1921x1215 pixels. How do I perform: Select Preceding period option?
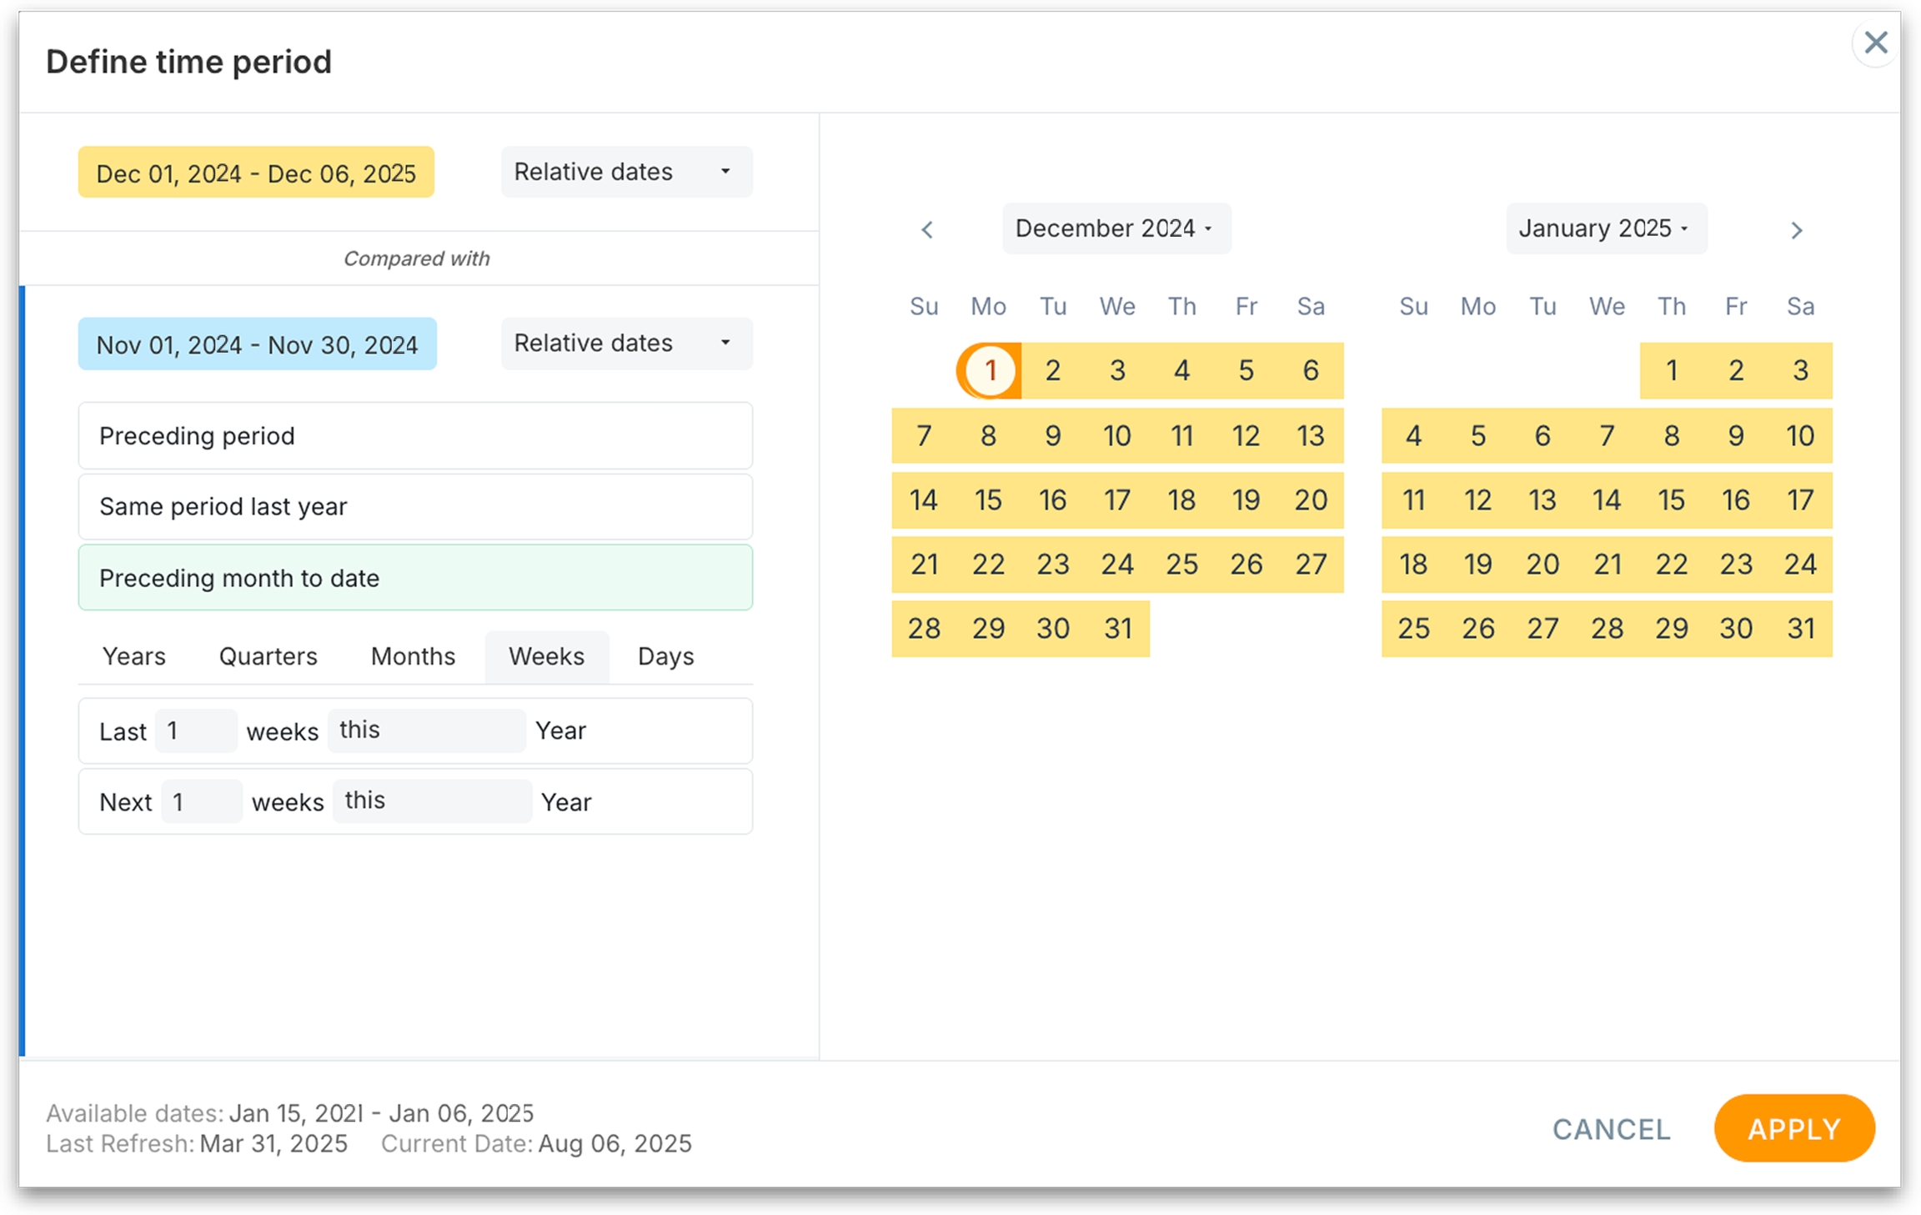pyautogui.click(x=415, y=436)
